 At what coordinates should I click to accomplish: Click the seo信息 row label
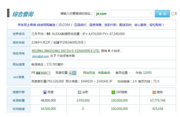click(x=19, y=77)
